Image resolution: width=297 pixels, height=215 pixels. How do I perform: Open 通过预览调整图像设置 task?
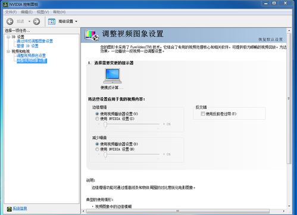pyautogui.click(x=35, y=41)
